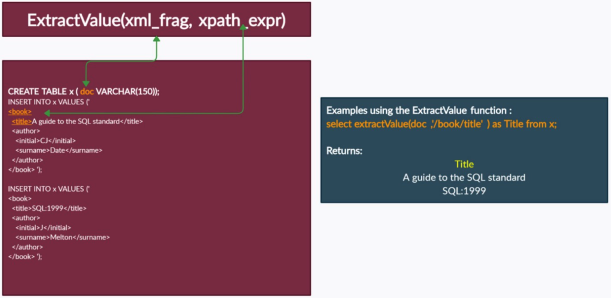Click the green arrowhead pointing at xpath_expr
Image resolution: width=611 pixels, height=298 pixels.
click(243, 26)
